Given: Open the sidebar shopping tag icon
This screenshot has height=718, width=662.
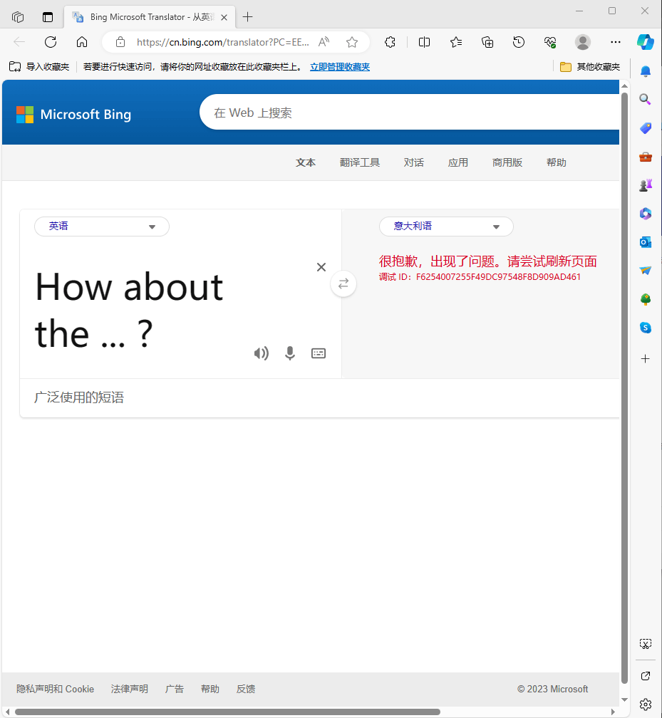Looking at the screenshot, I should tap(646, 128).
